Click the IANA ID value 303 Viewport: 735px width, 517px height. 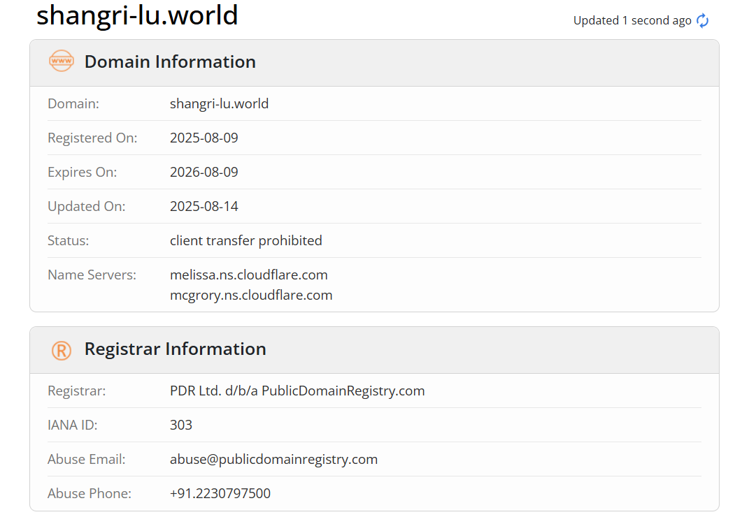(181, 425)
